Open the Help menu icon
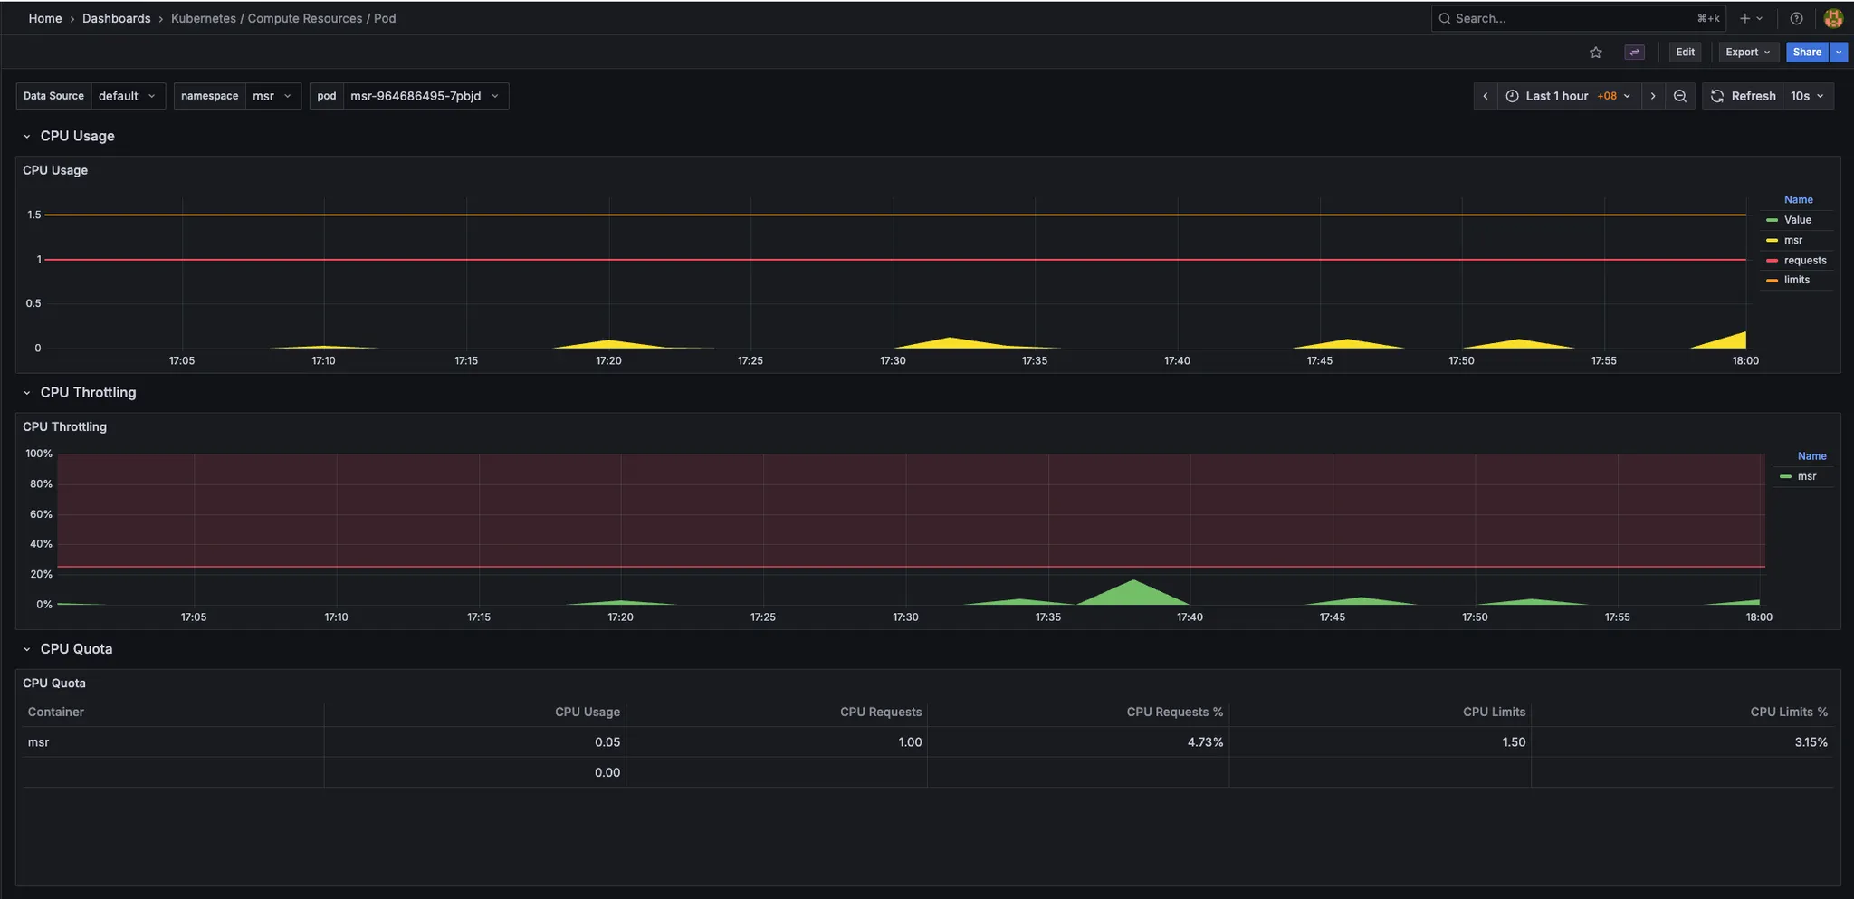The width and height of the screenshot is (1854, 899). click(x=1797, y=18)
